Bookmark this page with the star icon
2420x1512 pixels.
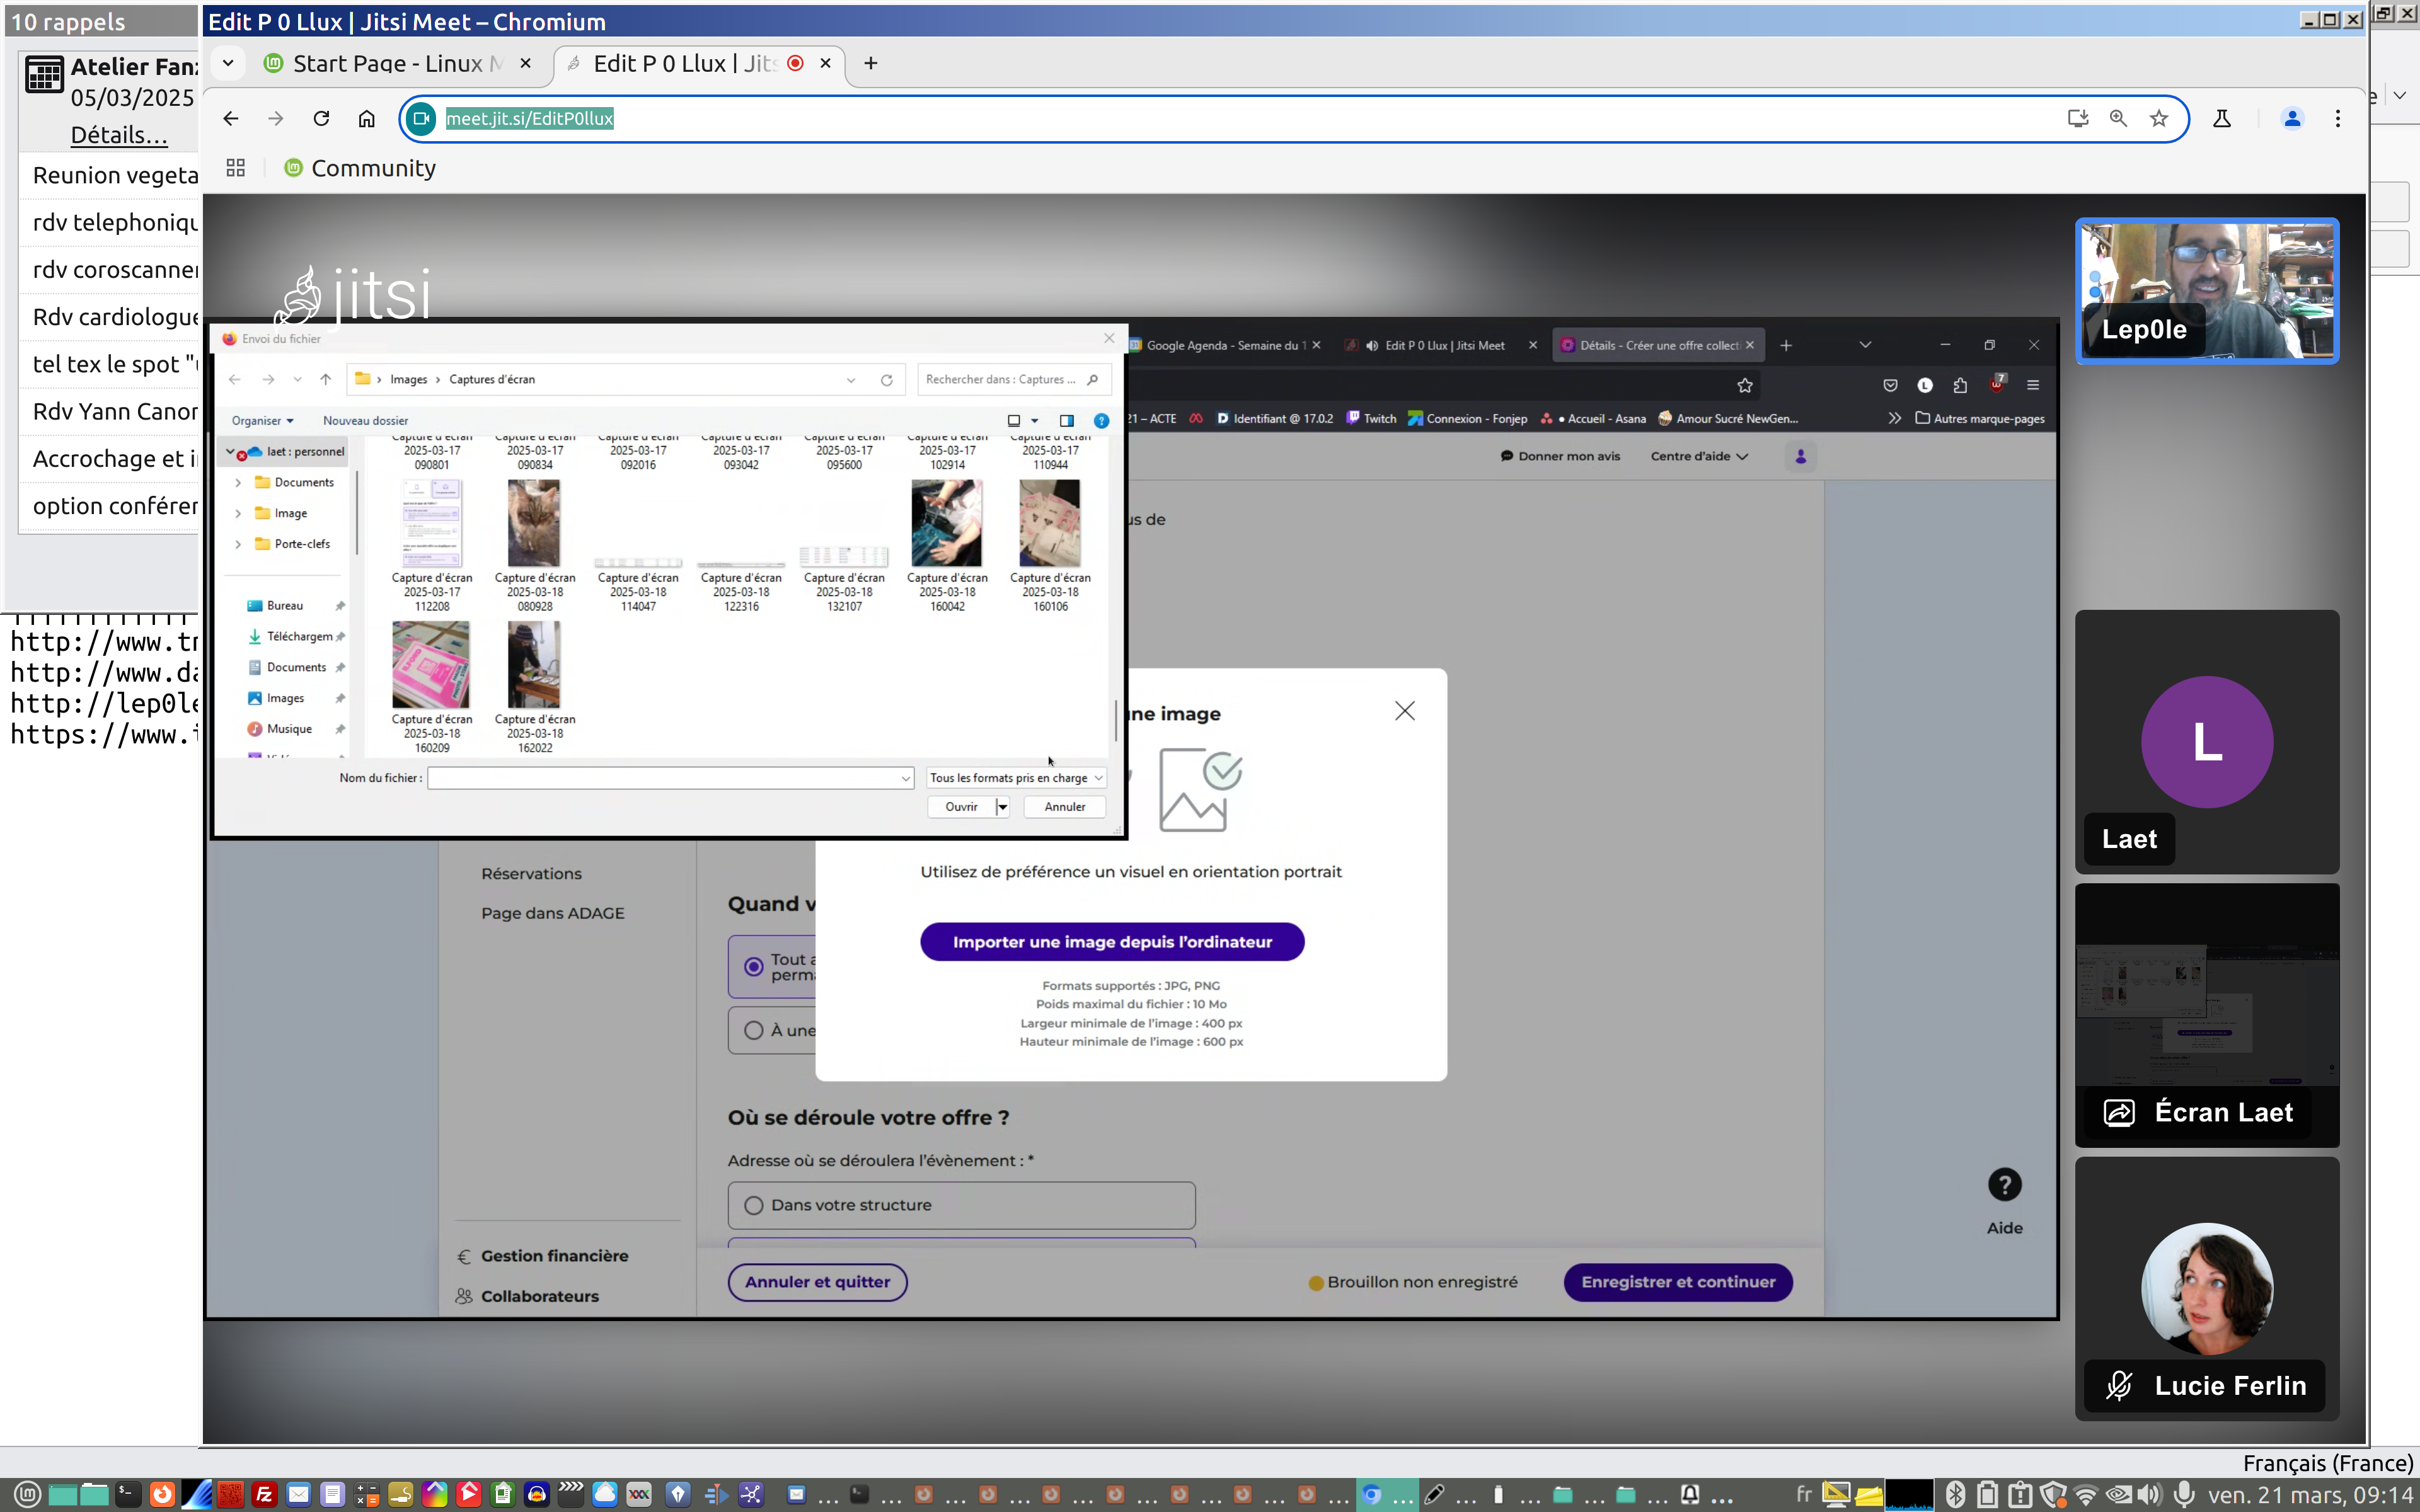[x=2159, y=118]
